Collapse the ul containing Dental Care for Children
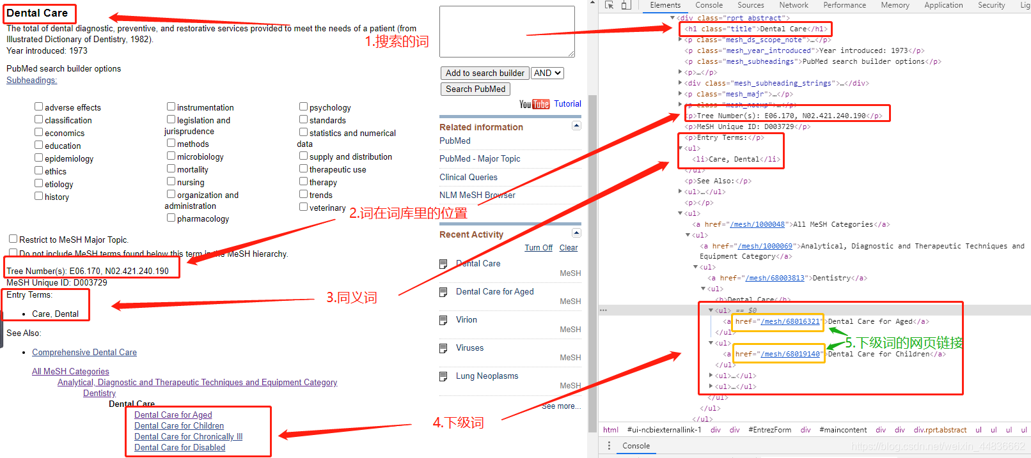This screenshot has height=458, width=1031. pyautogui.click(x=711, y=343)
